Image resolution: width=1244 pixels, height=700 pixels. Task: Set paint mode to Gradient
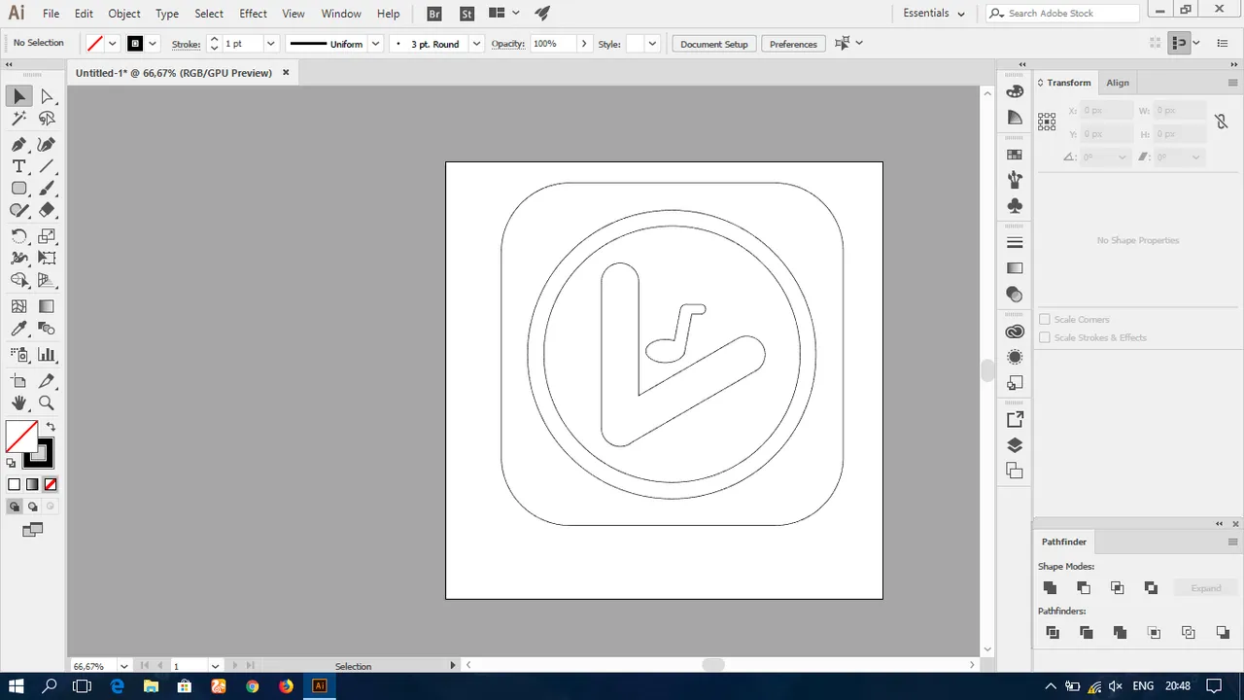(x=32, y=484)
